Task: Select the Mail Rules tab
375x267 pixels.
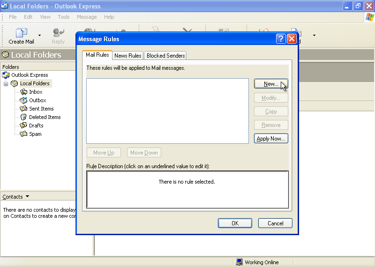Action: (x=97, y=55)
